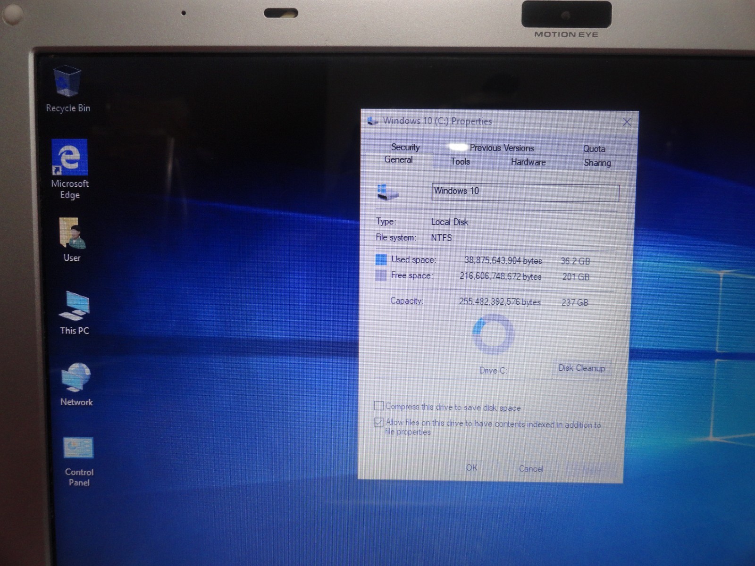
Task: Switch to the Security tab
Action: pos(405,147)
